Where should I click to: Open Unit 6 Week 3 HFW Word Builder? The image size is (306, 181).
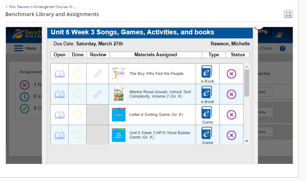tap(59, 135)
